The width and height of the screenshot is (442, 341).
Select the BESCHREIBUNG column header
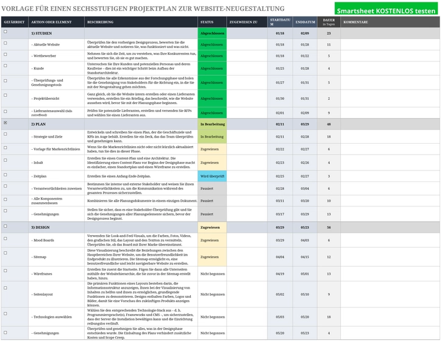click(x=141, y=22)
